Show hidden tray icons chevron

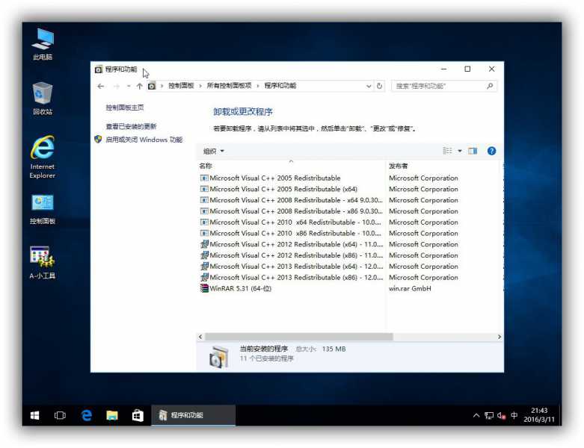[476, 415]
